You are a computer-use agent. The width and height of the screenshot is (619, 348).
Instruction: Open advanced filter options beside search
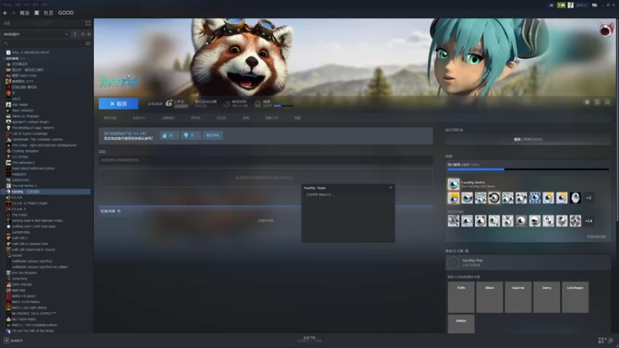click(x=87, y=43)
